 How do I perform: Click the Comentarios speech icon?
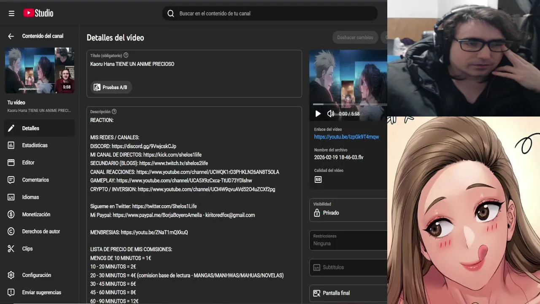click(x=11, y=180)
